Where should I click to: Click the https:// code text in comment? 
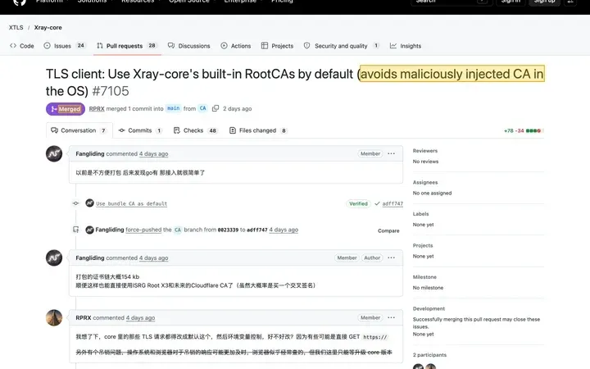(375, 337)
